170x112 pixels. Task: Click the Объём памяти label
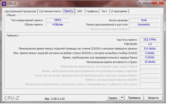pos(34,25)
